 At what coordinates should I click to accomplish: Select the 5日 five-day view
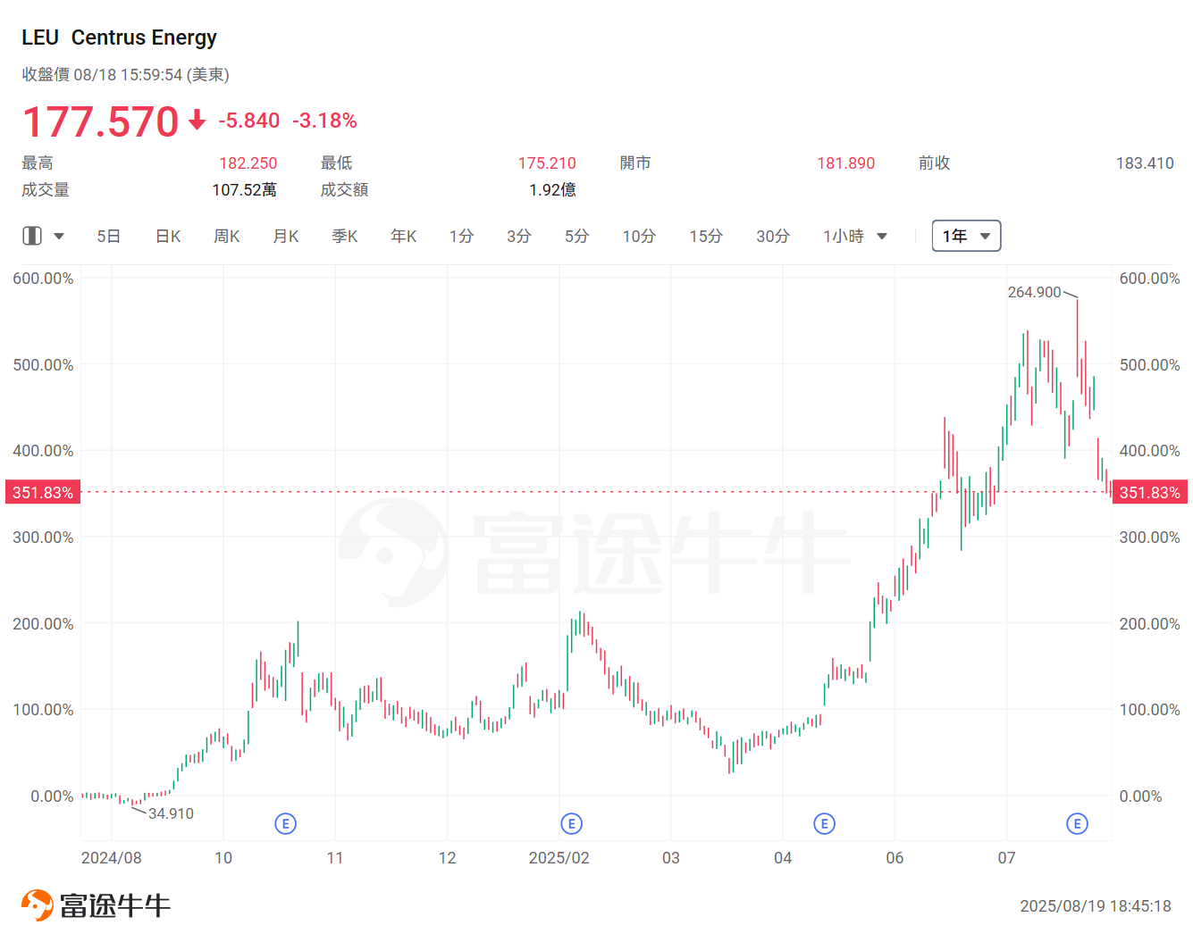108,236
